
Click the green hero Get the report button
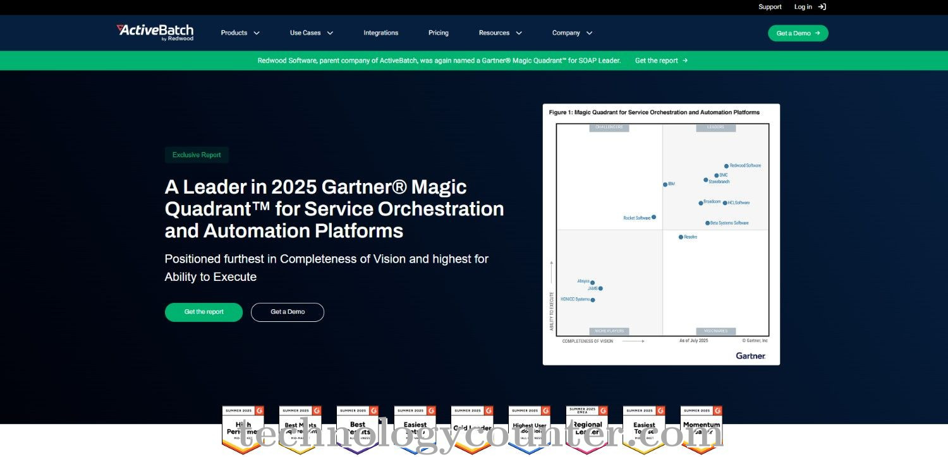pyautogui.click(x=204, y=312)
